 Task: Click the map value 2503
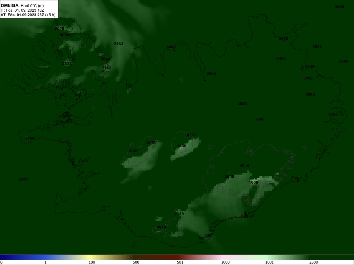pos(211,74)
